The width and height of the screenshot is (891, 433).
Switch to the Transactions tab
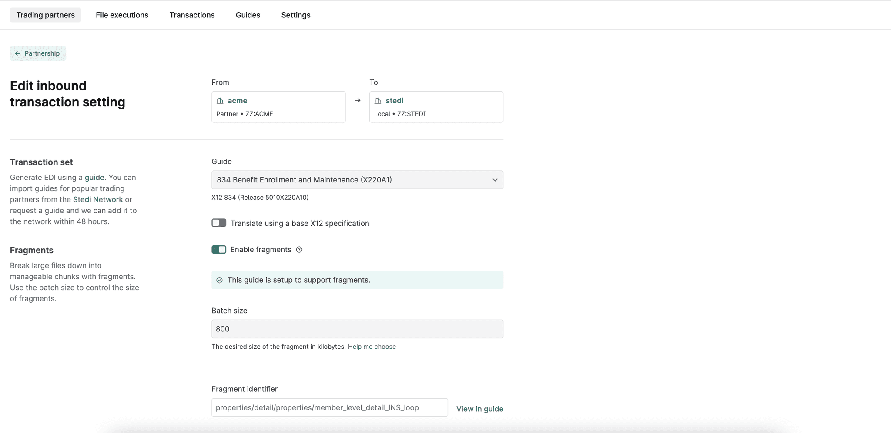tap(192, 15)
